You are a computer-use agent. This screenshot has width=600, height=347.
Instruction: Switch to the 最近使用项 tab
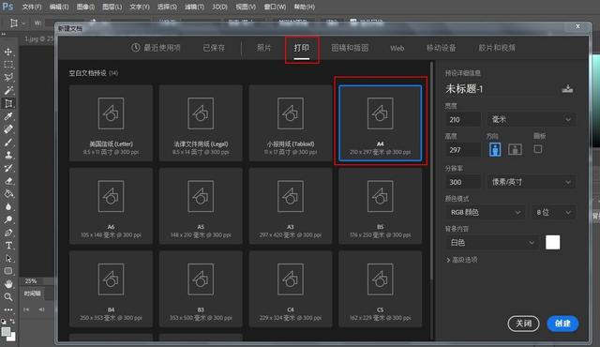(157, 48)
